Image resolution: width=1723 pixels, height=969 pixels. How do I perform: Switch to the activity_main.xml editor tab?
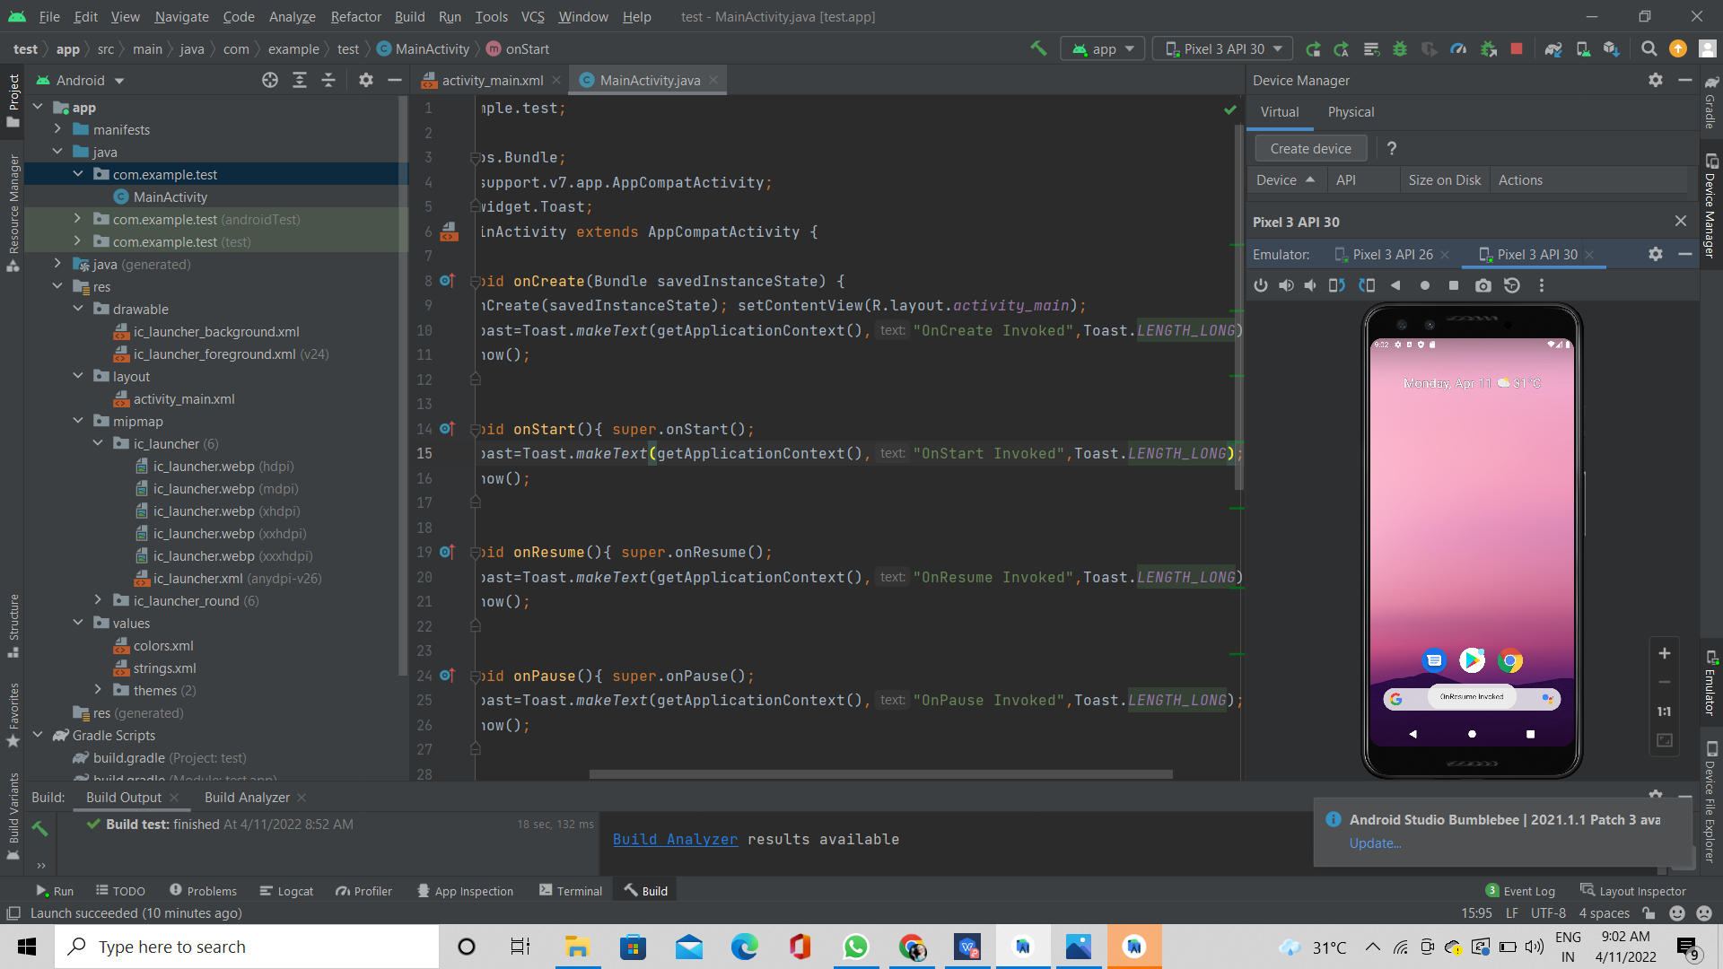click(x=492, y=80)
